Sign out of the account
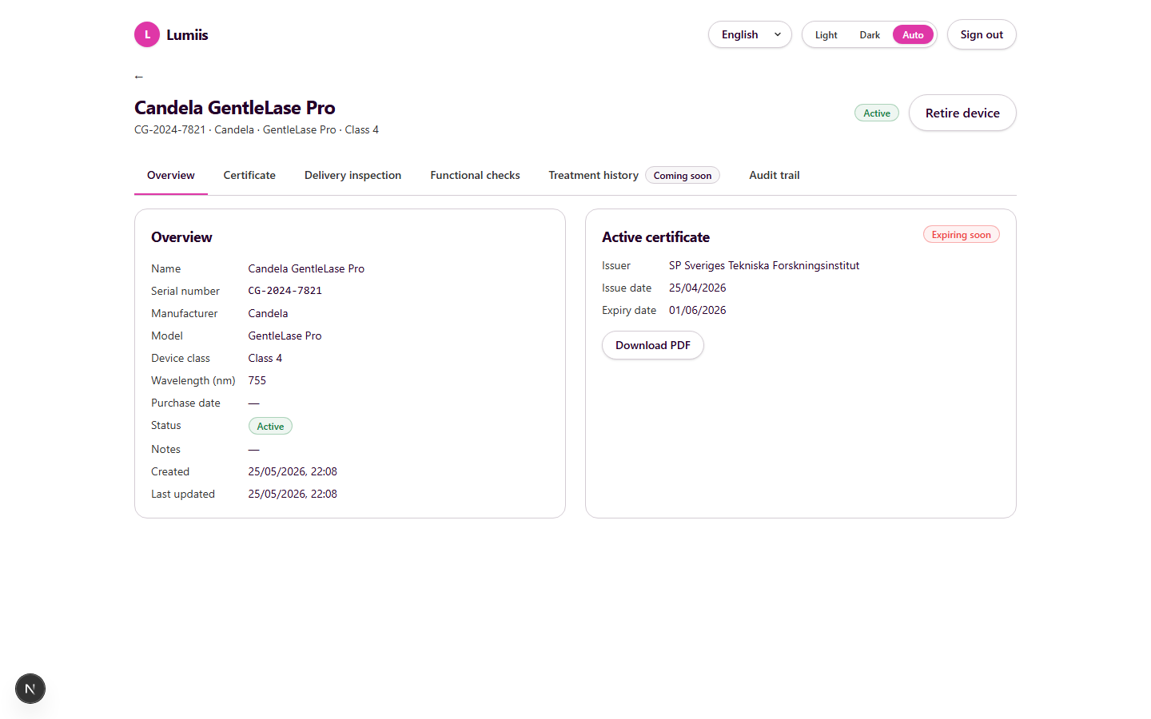Image resolution: width=1151 pixels, height=719 pixels. click(x=982, y=34)
